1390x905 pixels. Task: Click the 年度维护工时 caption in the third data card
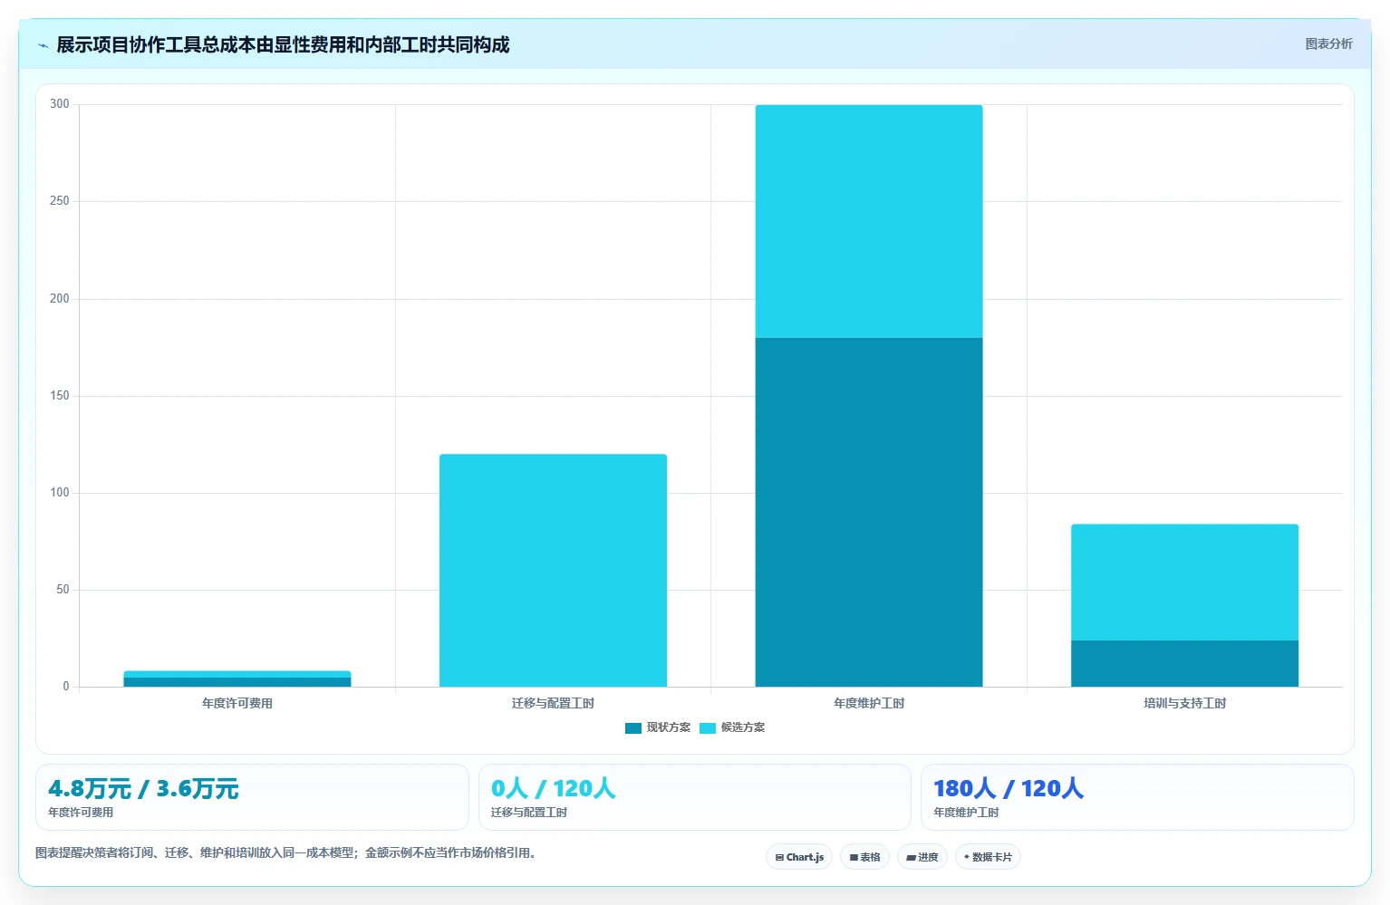[x=966, y=813]
